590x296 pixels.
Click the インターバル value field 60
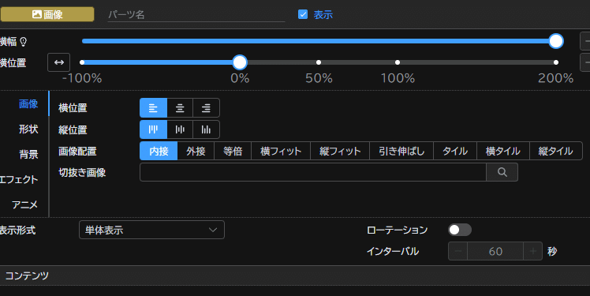495,251
